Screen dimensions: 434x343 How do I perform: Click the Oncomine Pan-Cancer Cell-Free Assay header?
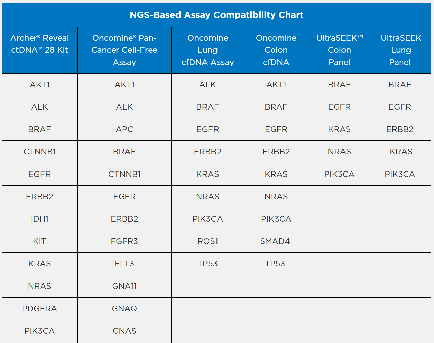click(124, 50)
